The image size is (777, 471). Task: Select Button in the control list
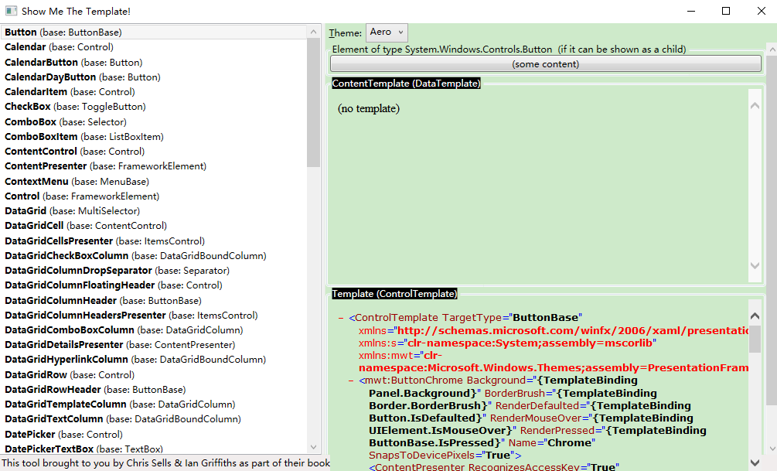click(x=154, y=32)
